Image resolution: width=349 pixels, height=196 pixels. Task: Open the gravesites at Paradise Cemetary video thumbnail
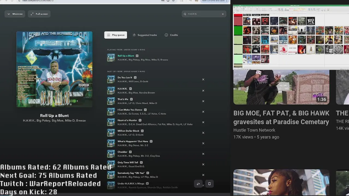tap(281, 87)
